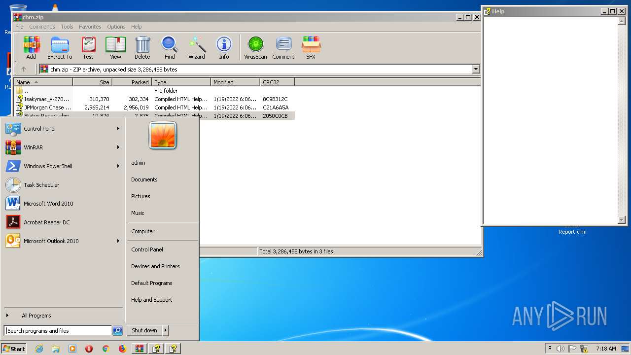Launch Microsoft Word 2010

click(63, 204)
